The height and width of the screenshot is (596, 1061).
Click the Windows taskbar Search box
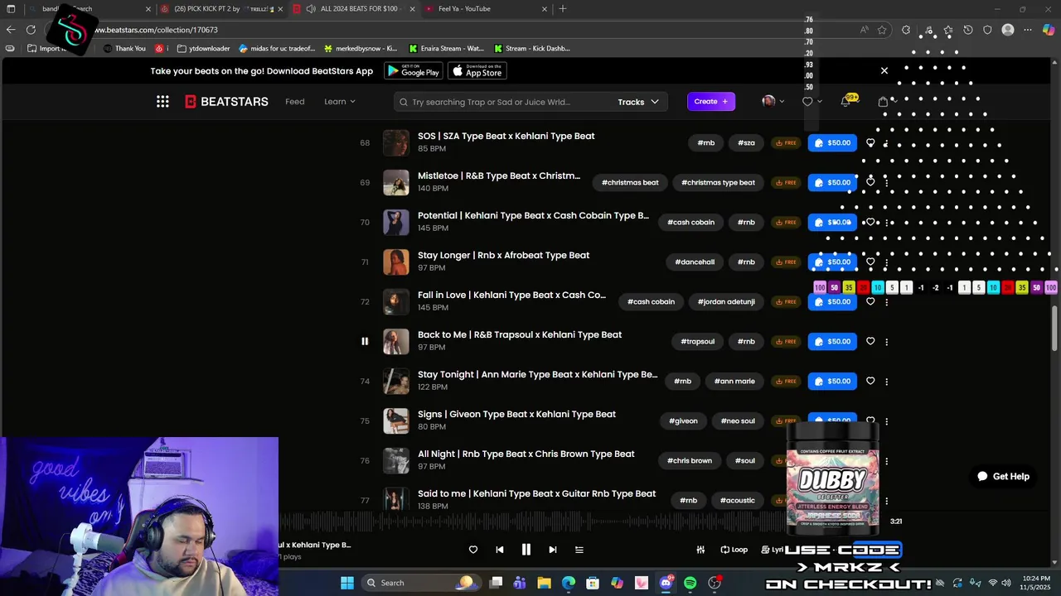[421, 583]
